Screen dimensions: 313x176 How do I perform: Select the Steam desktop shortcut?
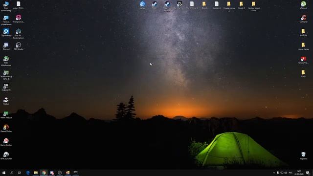pyautogui.click(x=155, y=5)
